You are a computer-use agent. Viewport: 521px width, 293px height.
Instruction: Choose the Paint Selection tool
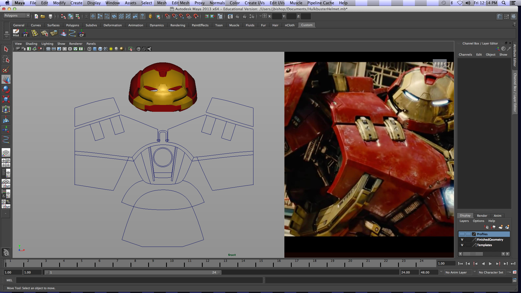point(6,69)
